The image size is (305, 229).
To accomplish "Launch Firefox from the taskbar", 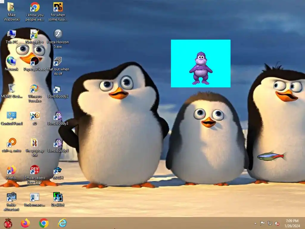I will (x=25, y=223).
